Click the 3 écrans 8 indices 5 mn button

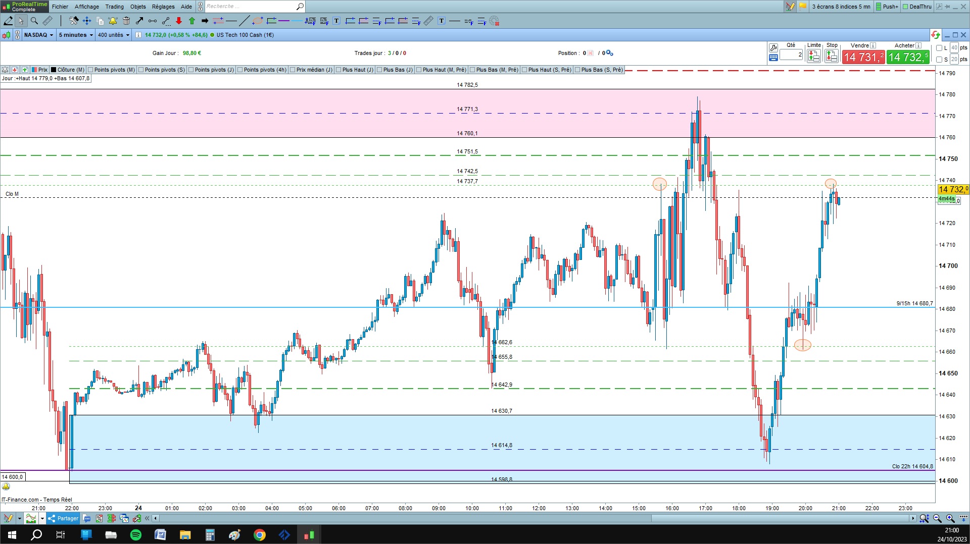[841, 7]
